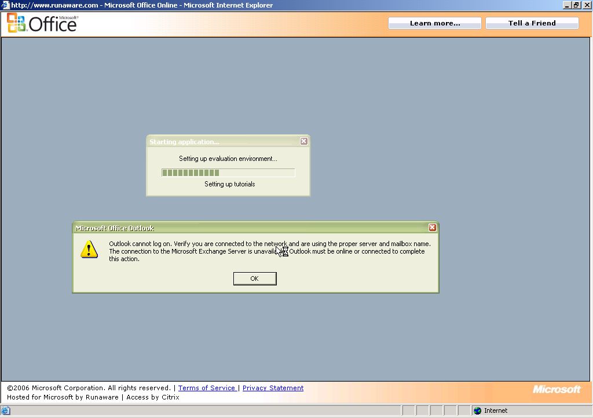The height and width of the screenshot is (418, 593).
Task: Click the Outlook cannot log on message text
Action: tap(269, 251)
